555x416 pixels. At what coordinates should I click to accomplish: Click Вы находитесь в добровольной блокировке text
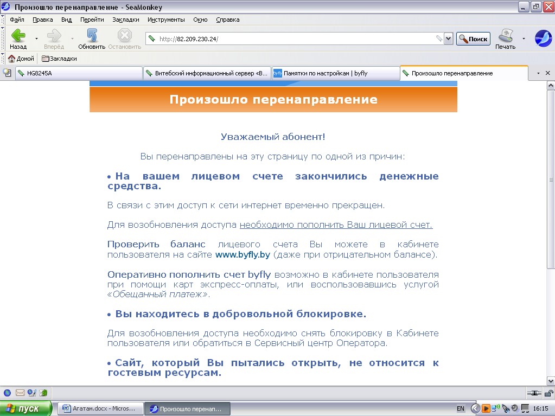click(241, 314)
